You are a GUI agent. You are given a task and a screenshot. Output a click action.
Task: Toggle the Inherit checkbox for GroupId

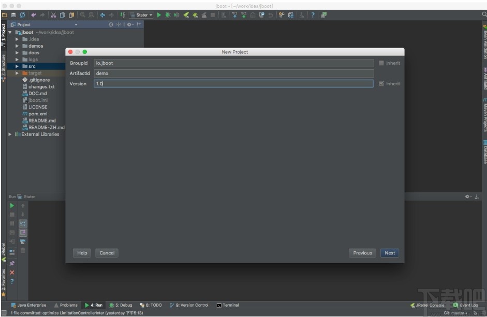pyautogui.click(x=381, y=63)
